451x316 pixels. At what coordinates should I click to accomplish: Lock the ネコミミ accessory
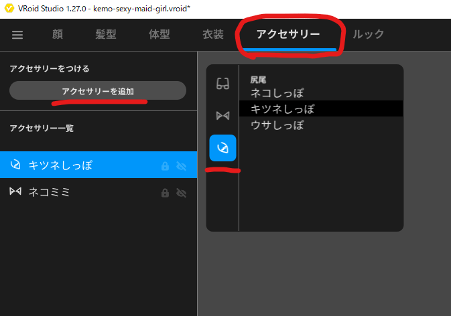[x=165, y=193]
